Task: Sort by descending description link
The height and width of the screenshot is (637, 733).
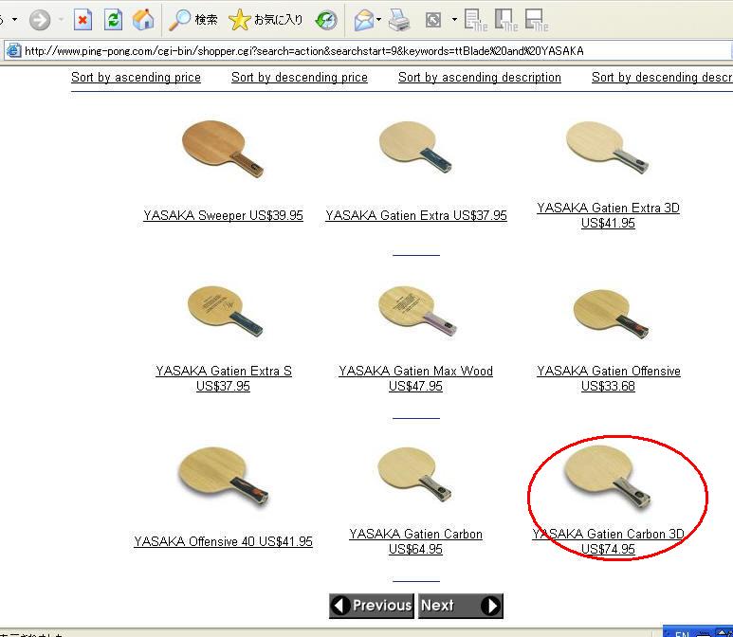Action: pyautogui.click(x=662, y=77)
